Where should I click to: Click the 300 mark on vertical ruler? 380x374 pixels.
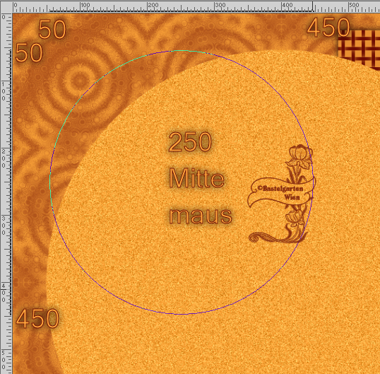[4, 226]
